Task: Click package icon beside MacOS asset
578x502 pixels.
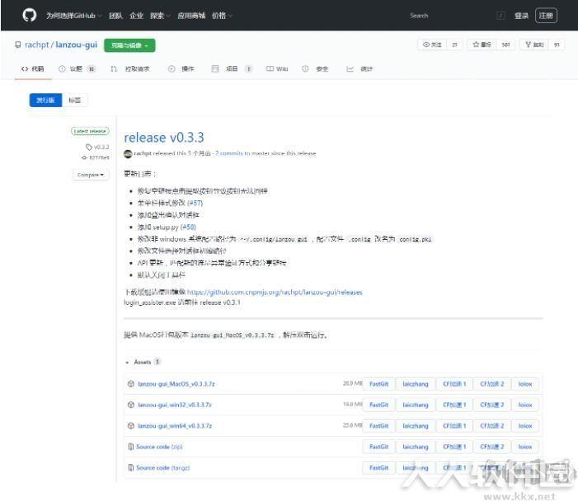Action: 130,384
